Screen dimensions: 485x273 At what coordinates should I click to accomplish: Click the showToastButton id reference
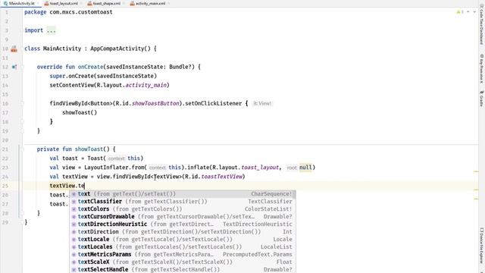tap(155, 103)
